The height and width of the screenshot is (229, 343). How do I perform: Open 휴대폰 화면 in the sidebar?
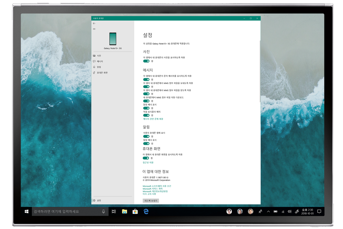[x=112, y=73]
